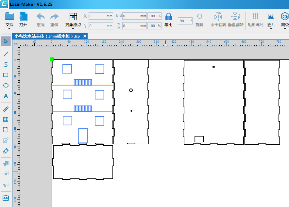Switch to 小鸟饮水站主体 .lcp tab
The width and height of the screenshot is (289, 207).
tap(47, 36)
